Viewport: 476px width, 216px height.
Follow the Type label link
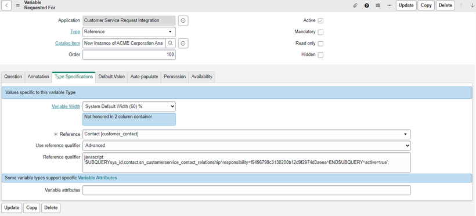[75, 31]
